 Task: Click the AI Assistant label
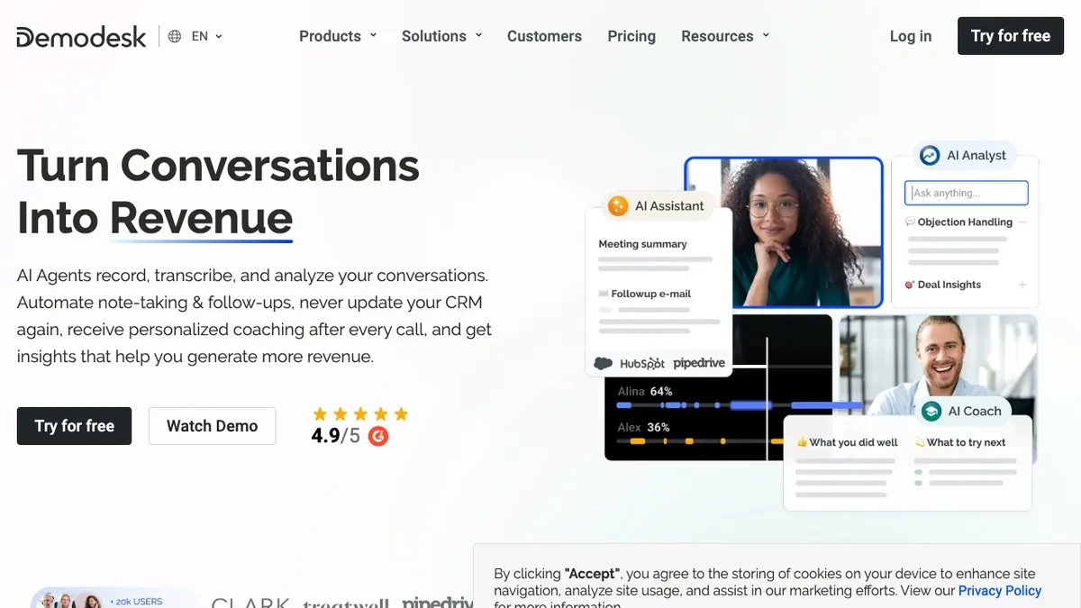(669, 206)
